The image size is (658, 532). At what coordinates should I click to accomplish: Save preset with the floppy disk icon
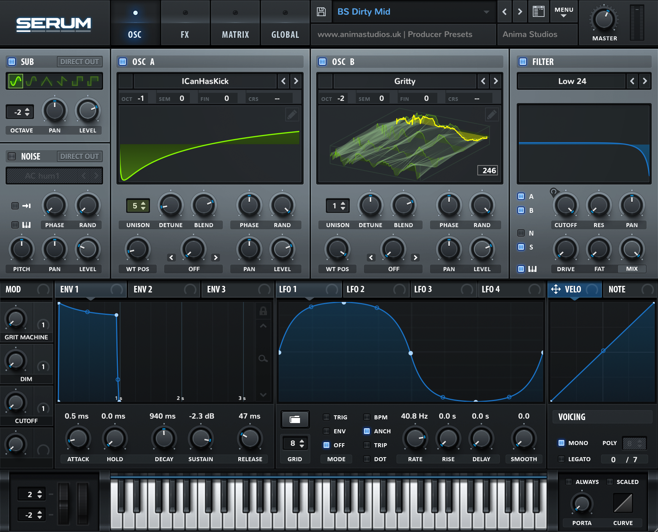(321, 12)
